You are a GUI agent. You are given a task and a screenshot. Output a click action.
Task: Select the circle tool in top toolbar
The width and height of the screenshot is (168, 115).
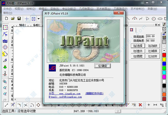click(154, 19)
